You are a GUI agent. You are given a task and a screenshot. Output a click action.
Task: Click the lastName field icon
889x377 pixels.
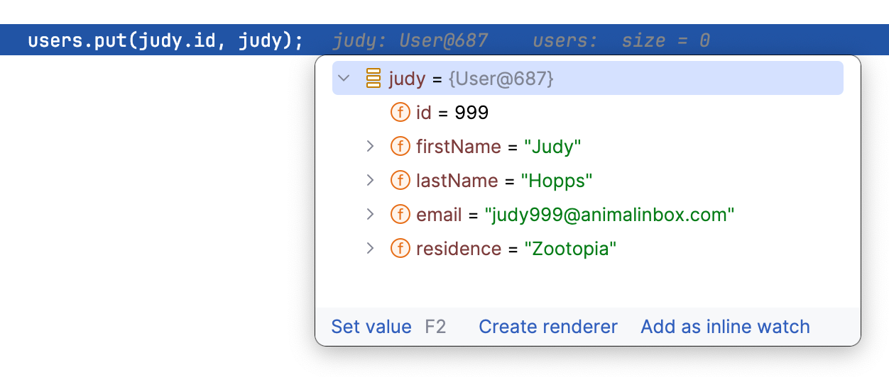point(400,181)
